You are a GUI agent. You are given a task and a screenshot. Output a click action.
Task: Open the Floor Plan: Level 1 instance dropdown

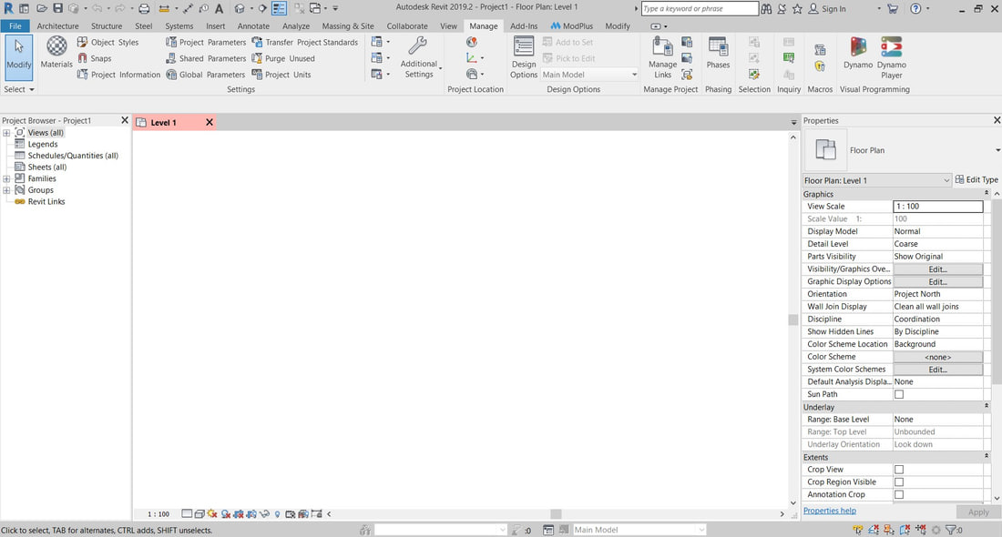click(x=876, y=181)
